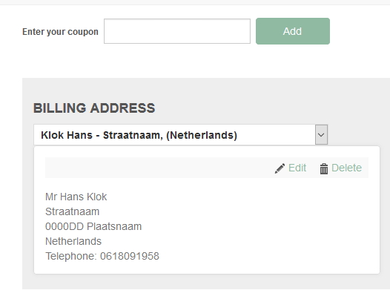
Task: Click the empty area of the Edit/Delete action bar
Action: coord(159,168)
